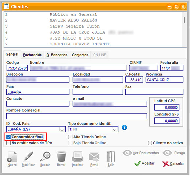This screenshot has width=190, height=176.
Task: Check Alta Tienda Online option
Action: click(x=70, y=137)
